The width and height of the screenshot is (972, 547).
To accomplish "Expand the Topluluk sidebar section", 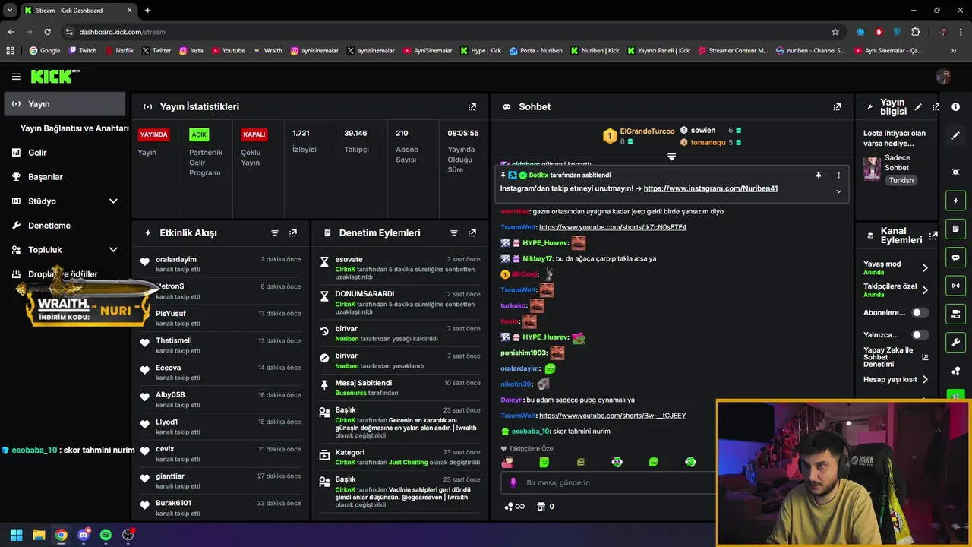I will 113,250.
